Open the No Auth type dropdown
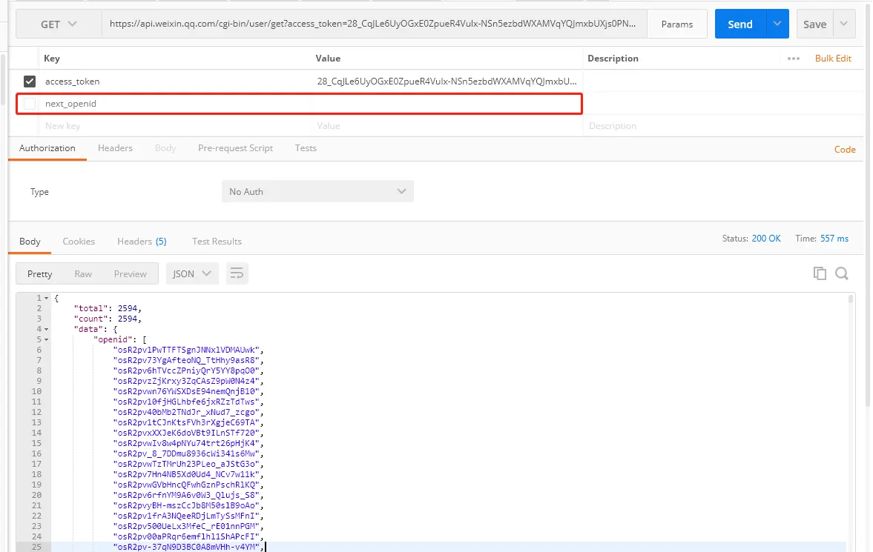 tap(317, 191)
